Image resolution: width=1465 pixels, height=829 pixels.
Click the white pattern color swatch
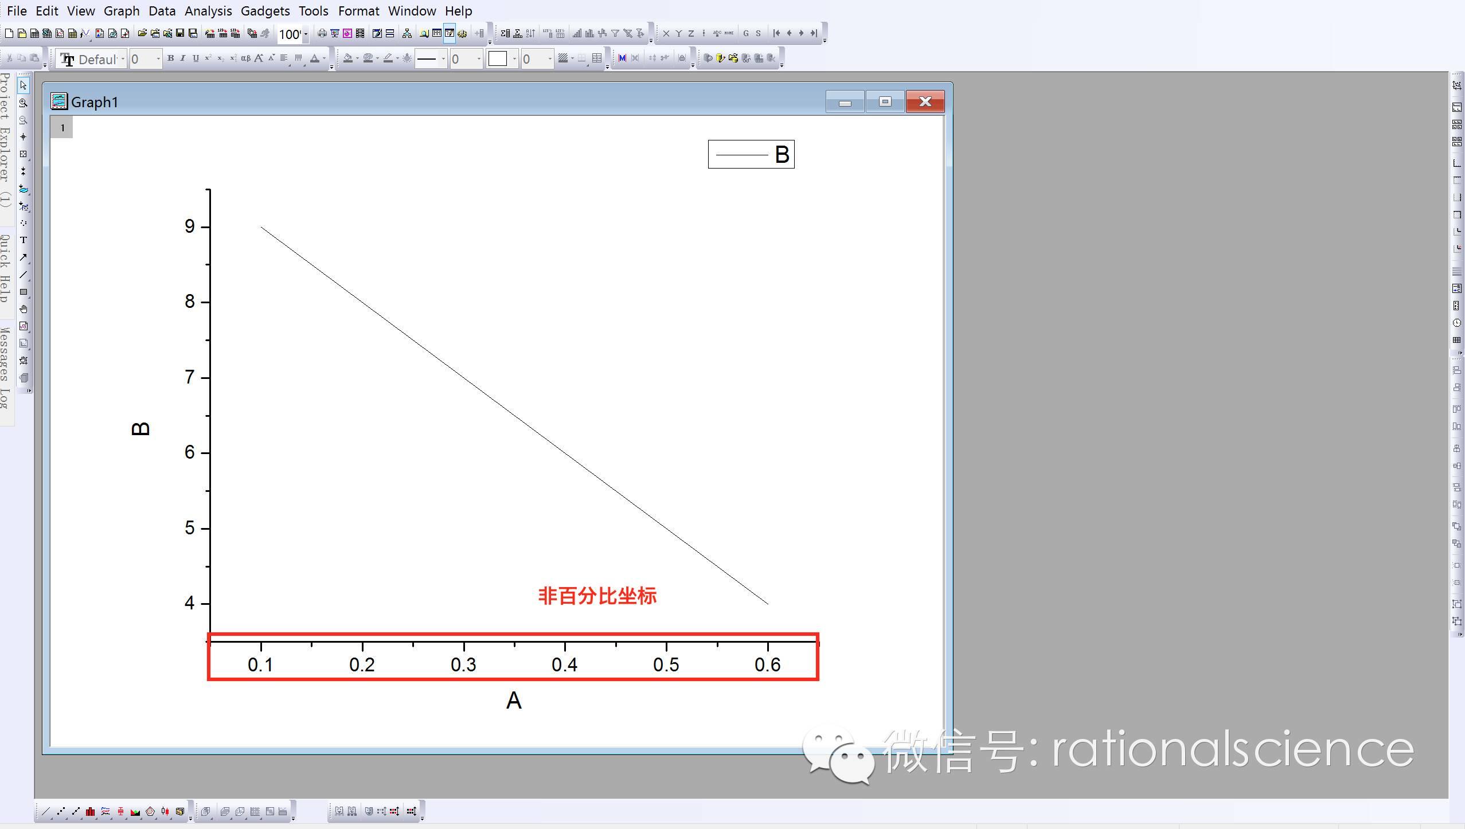497,59
